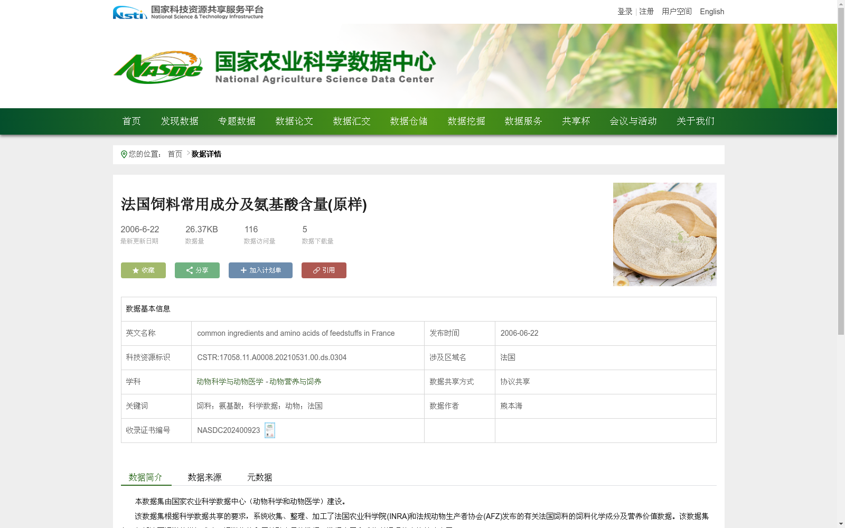This screenshot has height=528, width=845.
Task: Open 数据汇交 menu item
Action: click(x=352, y=121)
